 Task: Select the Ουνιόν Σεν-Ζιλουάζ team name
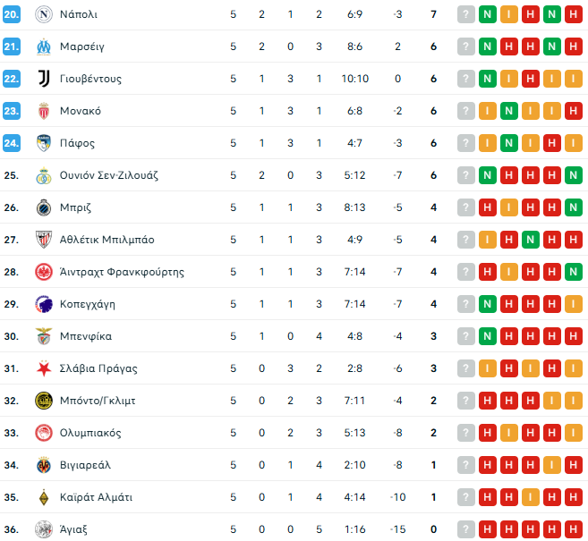pyautogui.click(x=109, y=175)
